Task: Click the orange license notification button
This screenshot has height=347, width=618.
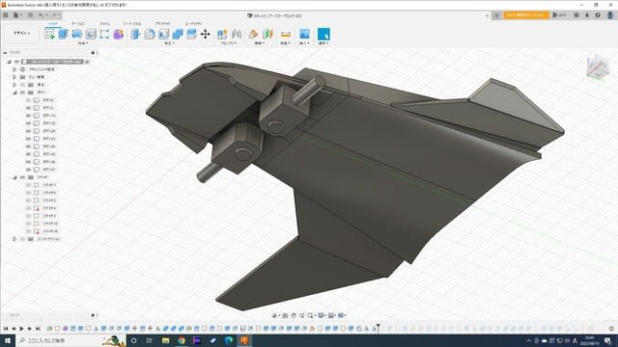Action: [525, 15]
